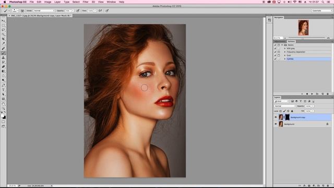Viewport: 334px width, 188px height.
Task: Lock transparent pixels of the layer
Action: pyautogui.click(x=281, y=111)
